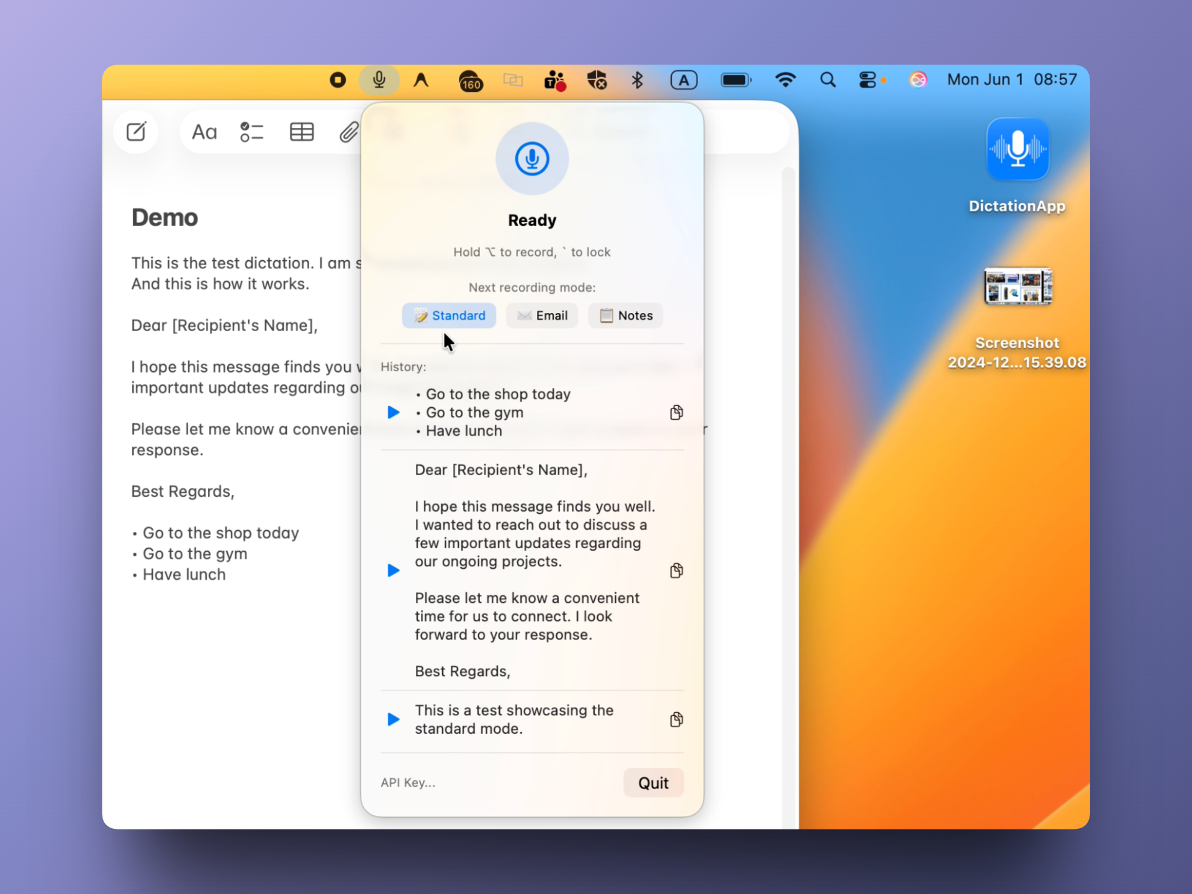This screenshot has height=894, width=1192.
Task: Click the date and time in menu bar
Action: click(x=1012, y=79)
